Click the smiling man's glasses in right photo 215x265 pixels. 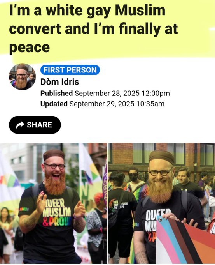[161, 172]
